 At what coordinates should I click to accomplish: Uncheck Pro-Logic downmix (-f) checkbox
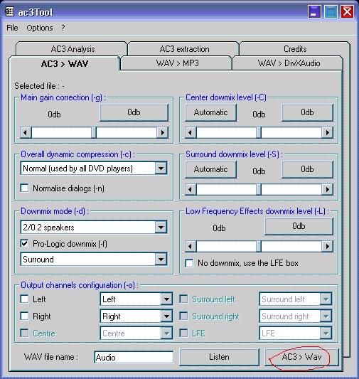(24, 243)
